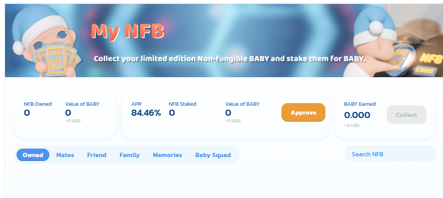Click the My NFB banner title
This screenshot has width=443, height=198.
point(127,31)
